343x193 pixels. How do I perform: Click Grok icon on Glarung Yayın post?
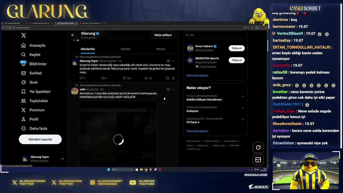tap(168, 61)
